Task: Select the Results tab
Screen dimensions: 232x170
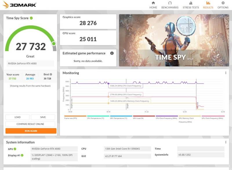Action: pyautogui.click(x=208, y=5)
